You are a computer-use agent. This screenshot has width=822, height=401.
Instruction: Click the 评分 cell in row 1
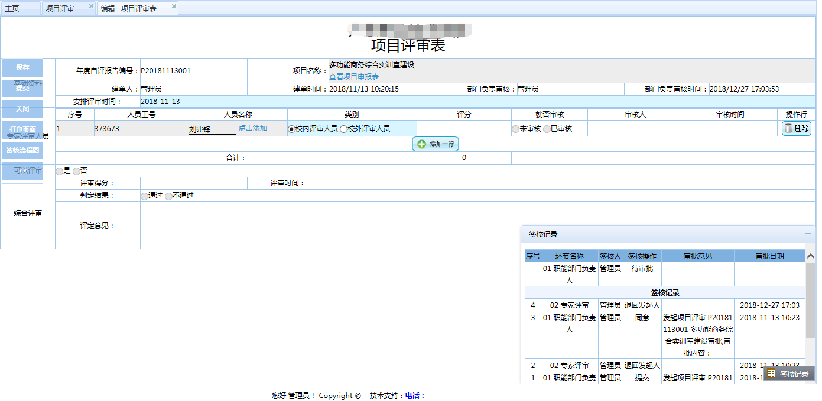click(464, 128)
